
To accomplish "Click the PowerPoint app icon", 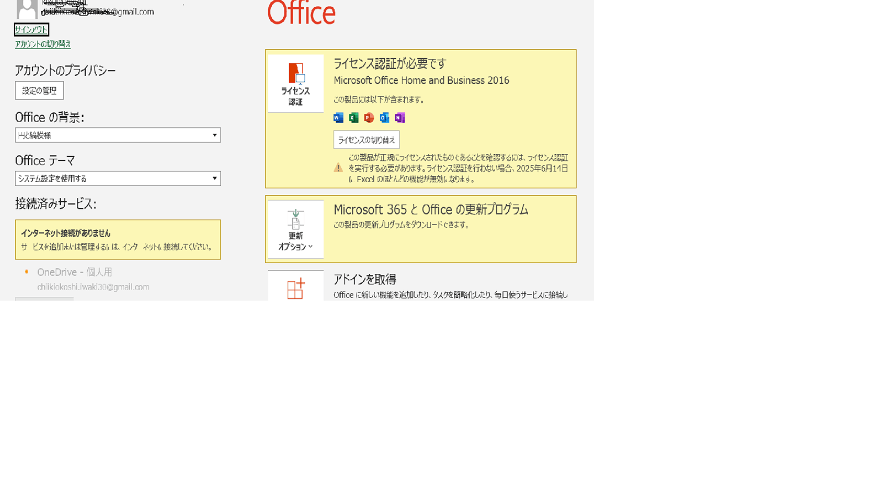I will [x=369, y=118].
